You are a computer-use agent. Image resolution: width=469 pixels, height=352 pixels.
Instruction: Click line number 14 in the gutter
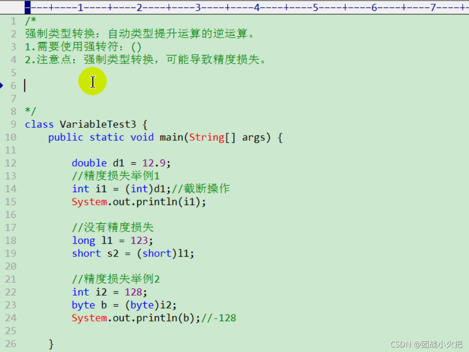click(x=11, y=188)
